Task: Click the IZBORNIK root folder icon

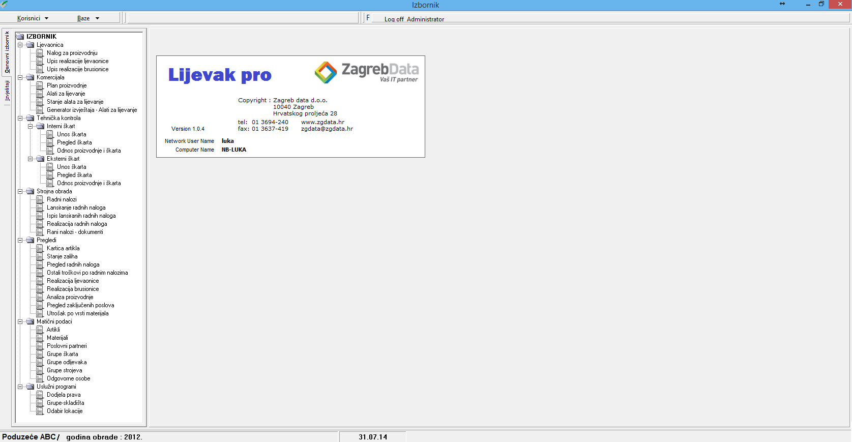Action: (20, 37)
